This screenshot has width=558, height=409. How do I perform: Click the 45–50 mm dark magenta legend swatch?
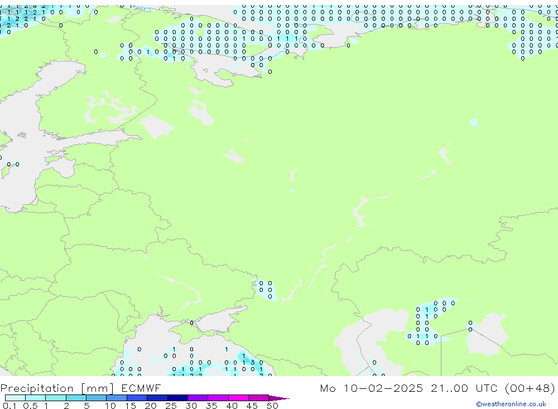[259, 398]
